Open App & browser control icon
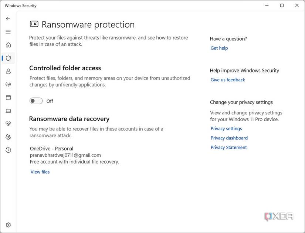The width and height of the screenshot is (305, 233). coord(8,98)
